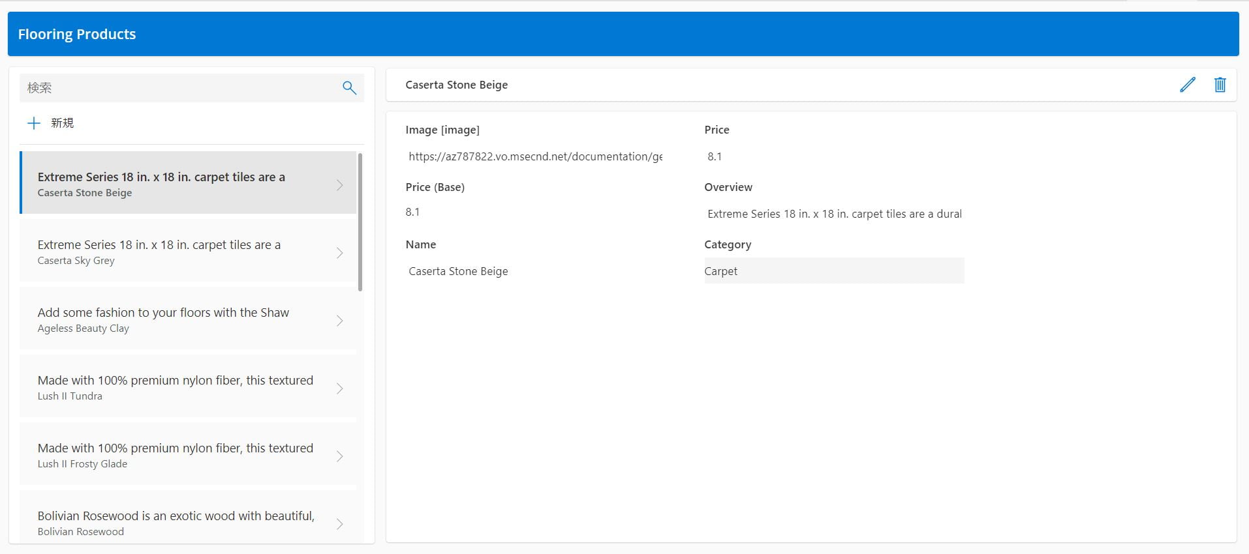Open chevron for Ageless Beauty Clay item
The height and width of the screenshot is (554, 1249).
coord(339,321)
